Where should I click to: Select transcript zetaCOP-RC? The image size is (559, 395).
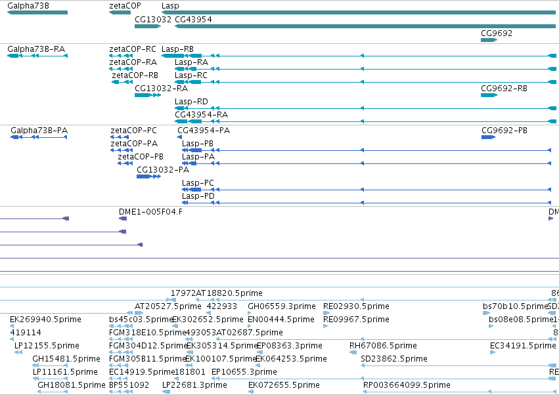tap(120, 56)
